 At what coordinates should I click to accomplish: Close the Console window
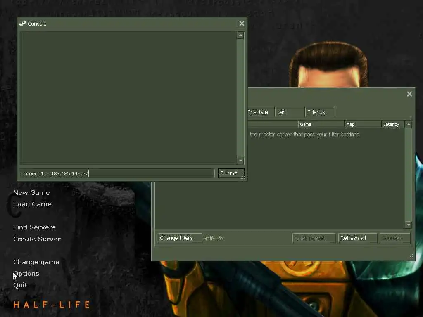tap(241, 24)
